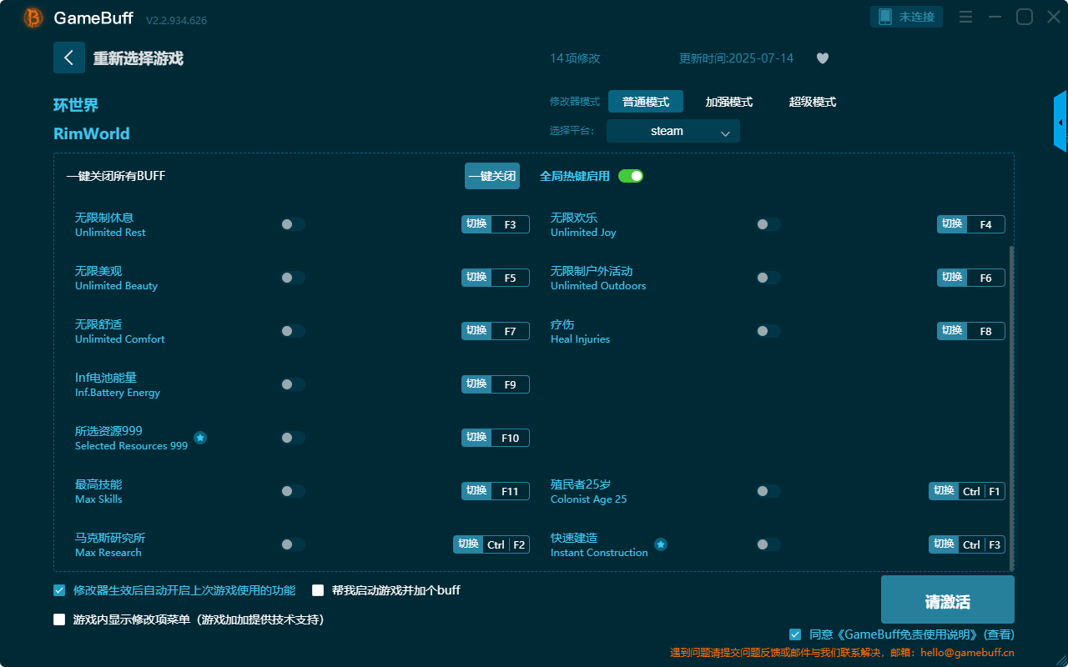
Task: Switch to 超级模式 mode
Action: (812, 101)
